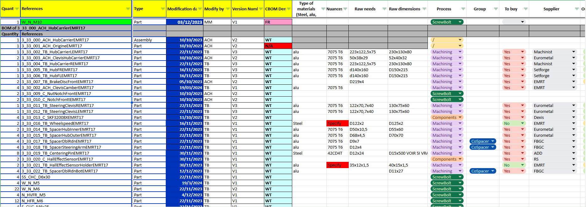The width and height of the screenshot is (586, 207).
Task: Open Yes dropdown for 3_33_003_ACH_ClevisHubCarrierEMRT17 row
Action: point(522,58)
